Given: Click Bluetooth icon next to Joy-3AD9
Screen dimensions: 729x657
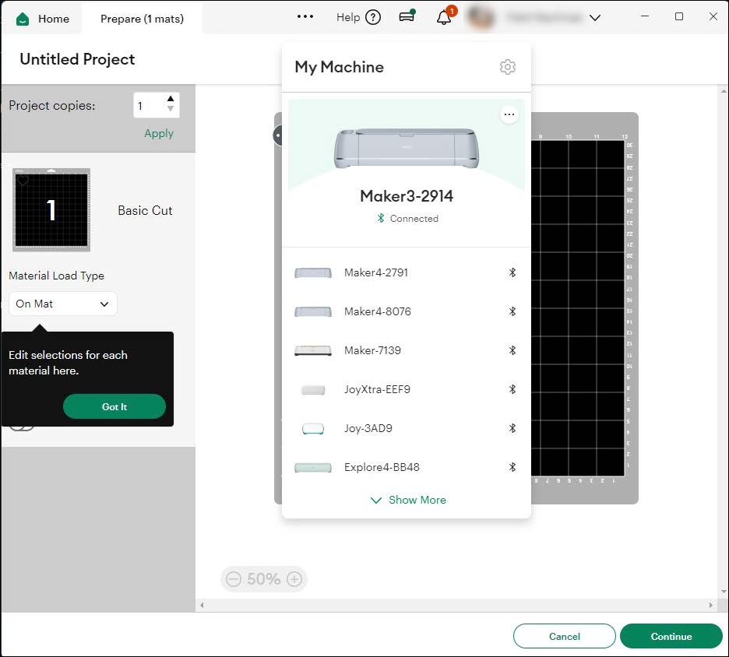Looking at the screenshot, I should pyautogui.click(x=512, y=428).
